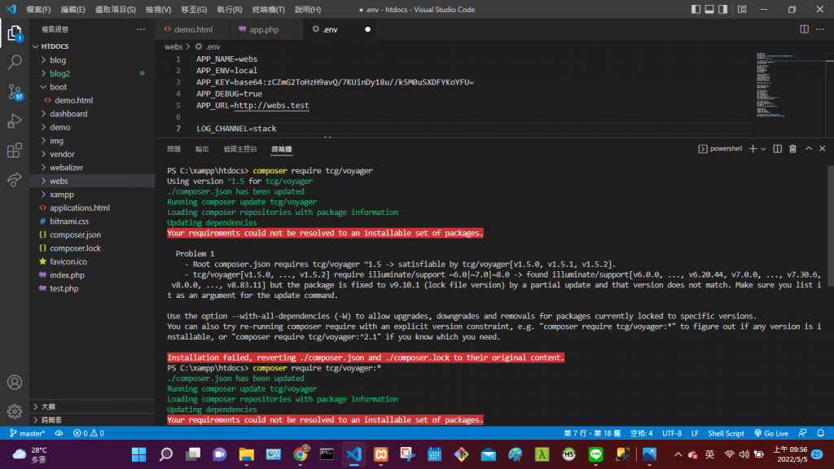Viewport: 834px width, 469px height.
Task: Close the terminal panel
Action: coord(823,149)
